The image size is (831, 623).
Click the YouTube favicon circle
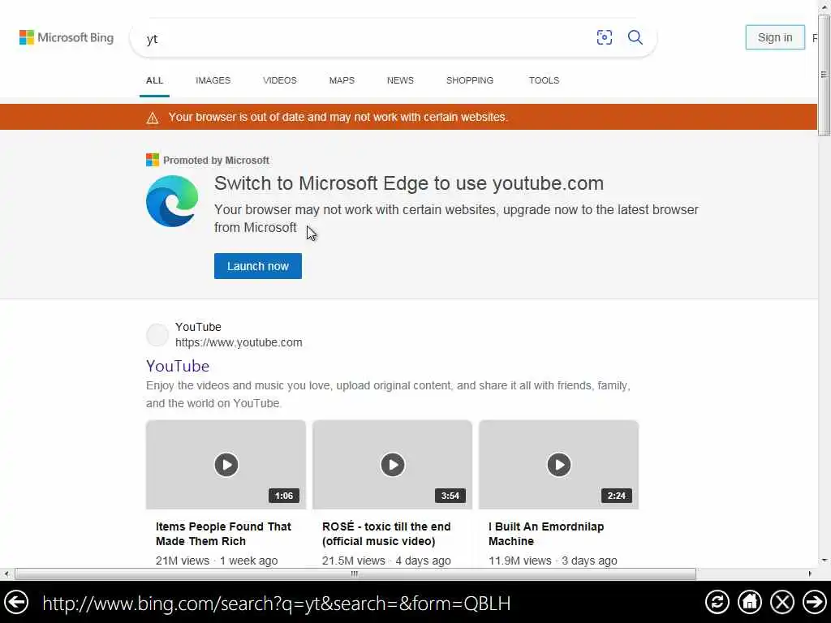point(157,335)
